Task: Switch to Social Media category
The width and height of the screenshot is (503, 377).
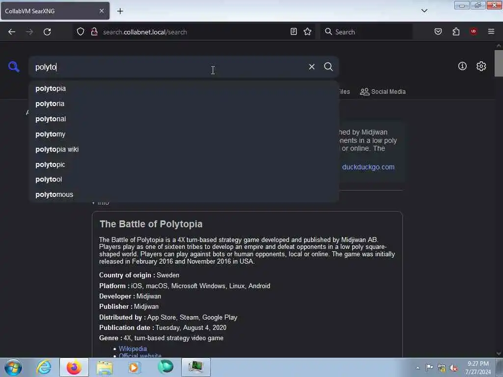Action: coord(383,92)
